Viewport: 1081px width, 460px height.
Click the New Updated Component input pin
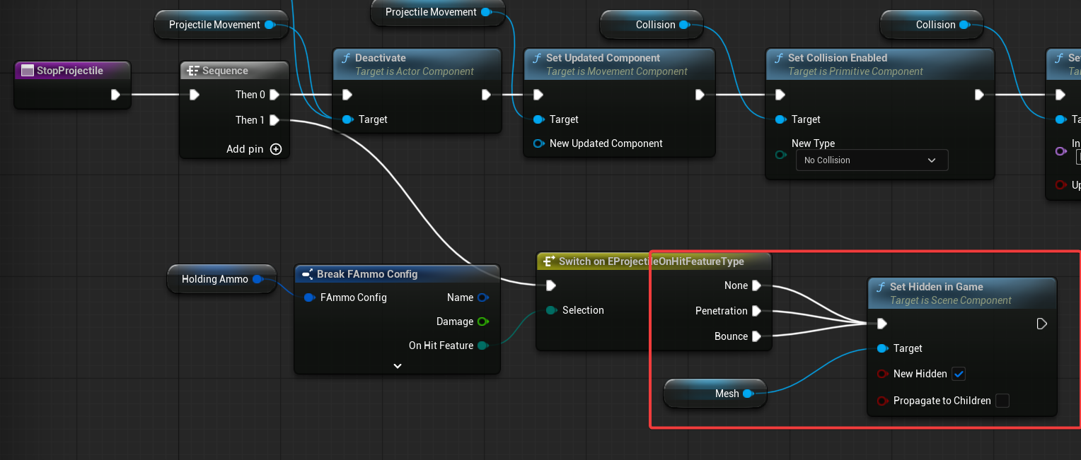(538, 143)
